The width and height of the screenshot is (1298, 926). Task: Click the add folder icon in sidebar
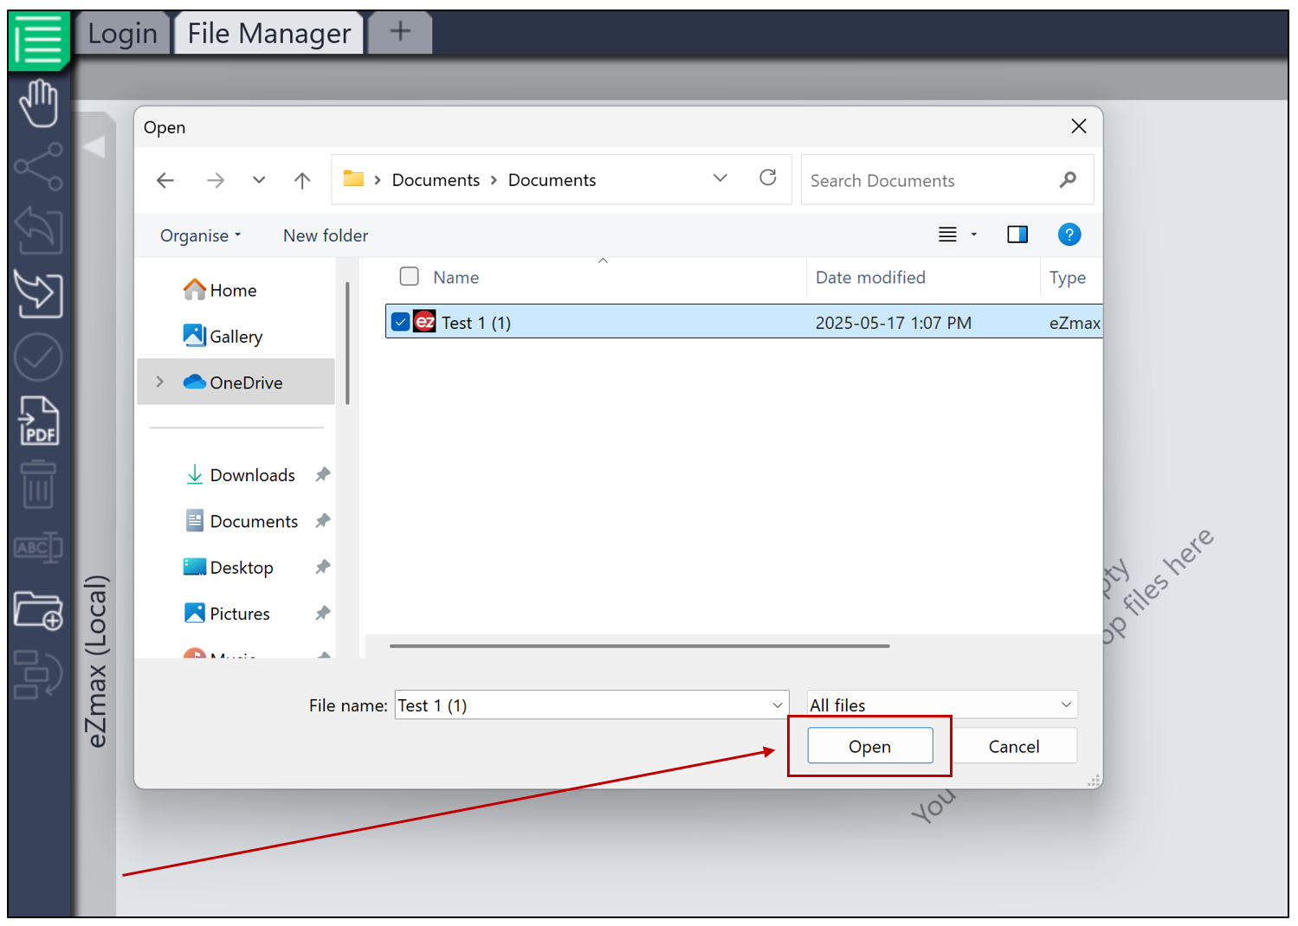click(x=38, y=610)
